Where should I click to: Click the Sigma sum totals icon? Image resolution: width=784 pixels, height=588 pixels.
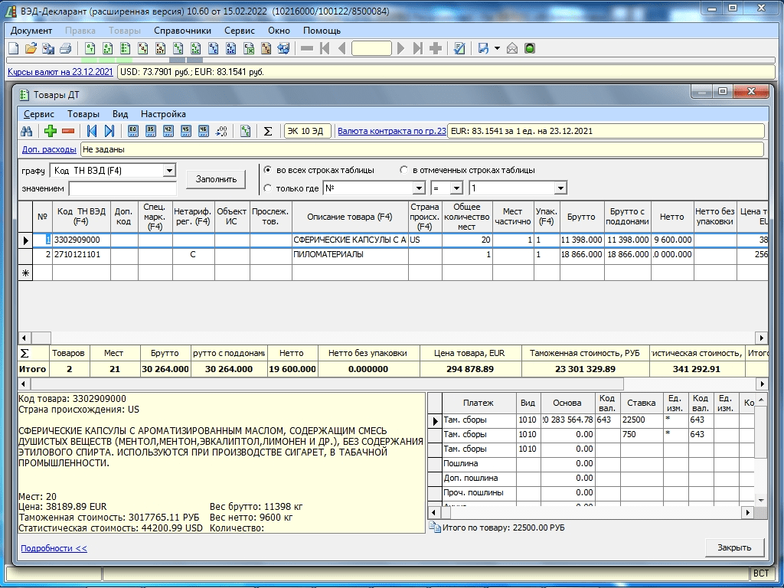point(268,131)
